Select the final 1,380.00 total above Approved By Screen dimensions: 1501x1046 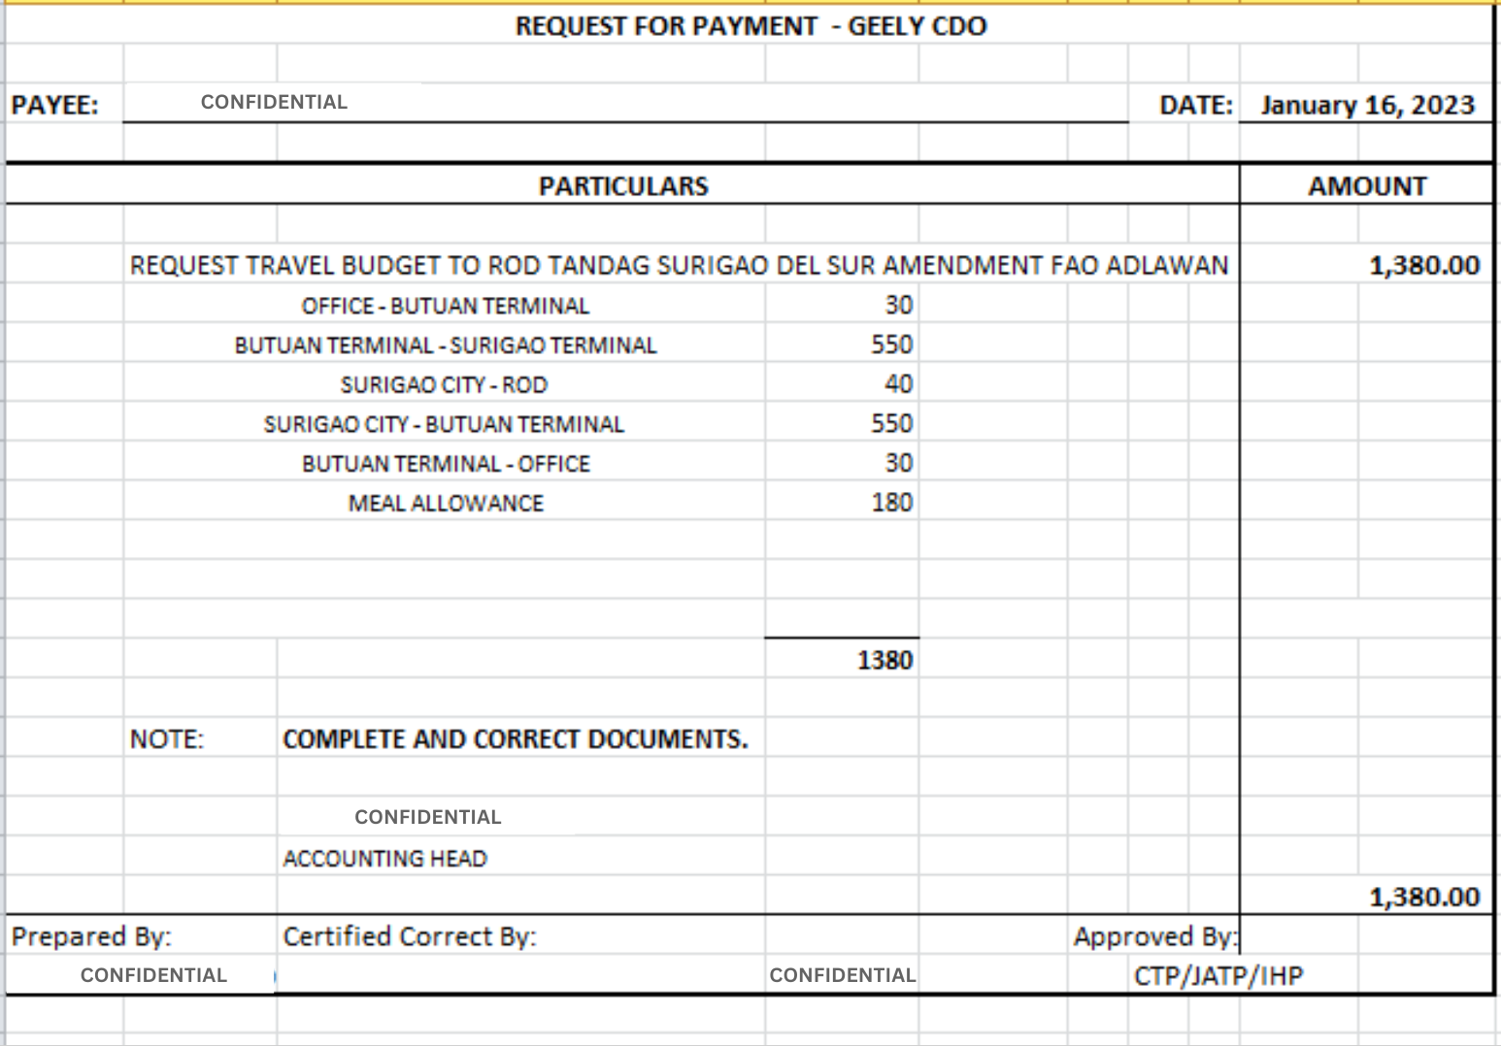pyautogui.click(x=1424, y=897)
